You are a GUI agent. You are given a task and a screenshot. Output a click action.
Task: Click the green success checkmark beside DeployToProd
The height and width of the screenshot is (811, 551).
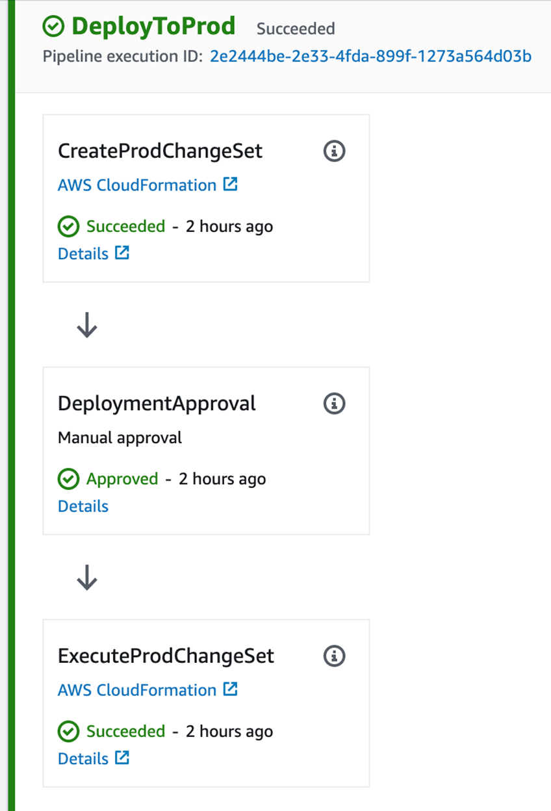coord(53,27)
